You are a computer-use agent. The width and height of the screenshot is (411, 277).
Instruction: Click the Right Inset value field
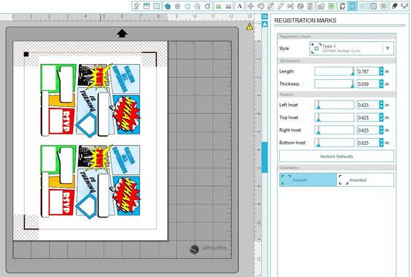tap(368, 130)
